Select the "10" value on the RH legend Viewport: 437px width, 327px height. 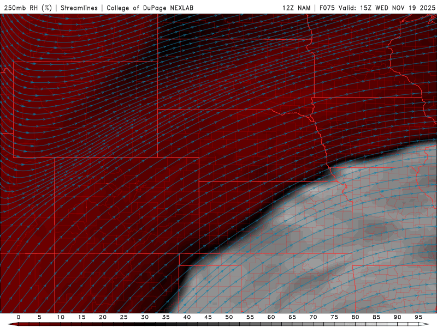point(61,317)
